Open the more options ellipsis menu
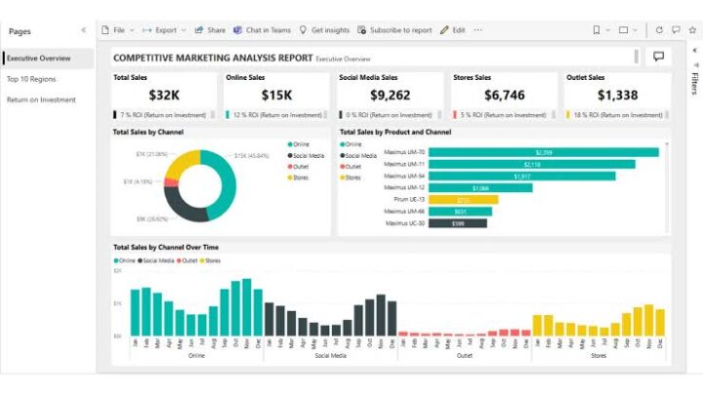The image size is (703, 395). [477, 30]
